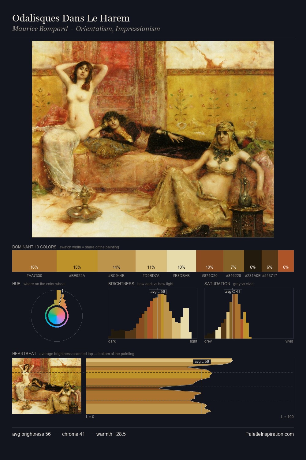Open the PaletteInspiration.com link
The image size is (306, 460).
270,434
